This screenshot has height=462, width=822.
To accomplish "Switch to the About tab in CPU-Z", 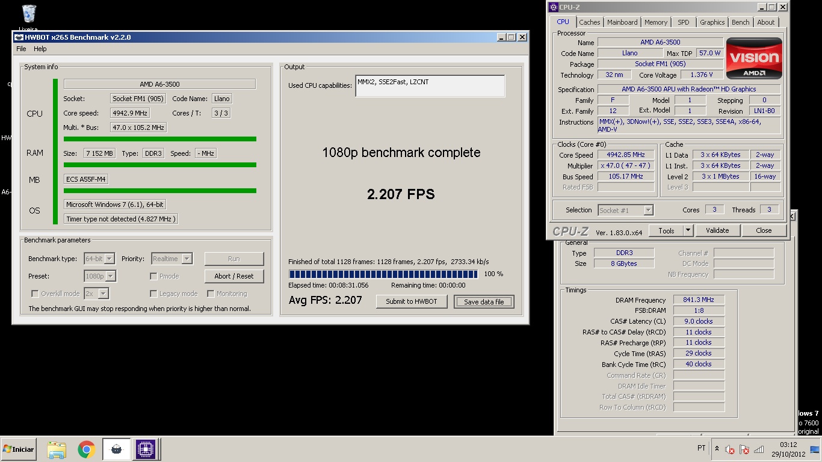I will point(766,22).
